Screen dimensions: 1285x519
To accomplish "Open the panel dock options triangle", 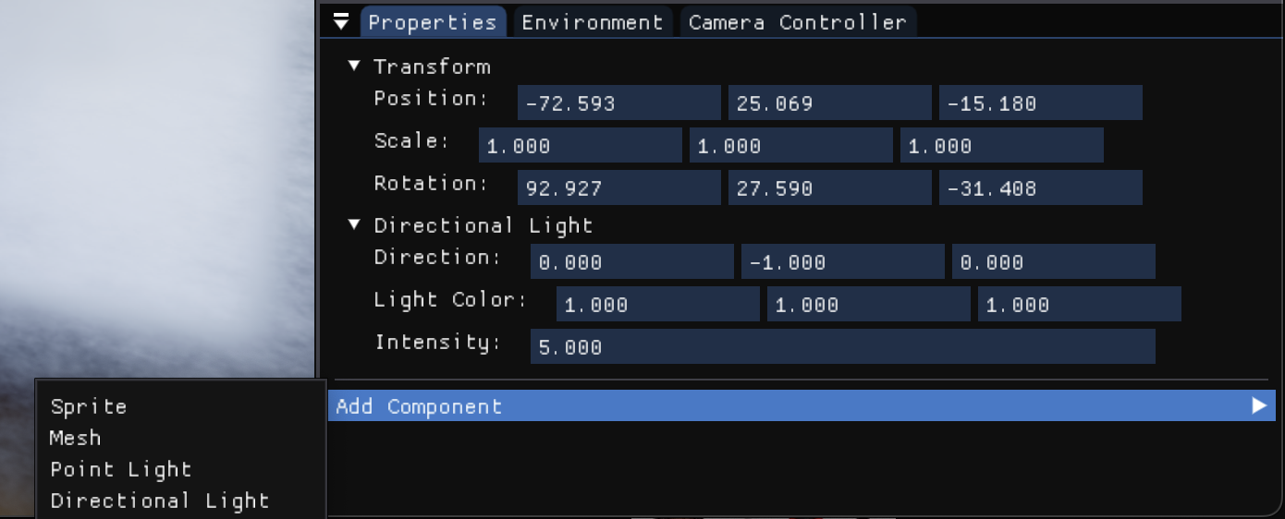I will click(341, 22).
